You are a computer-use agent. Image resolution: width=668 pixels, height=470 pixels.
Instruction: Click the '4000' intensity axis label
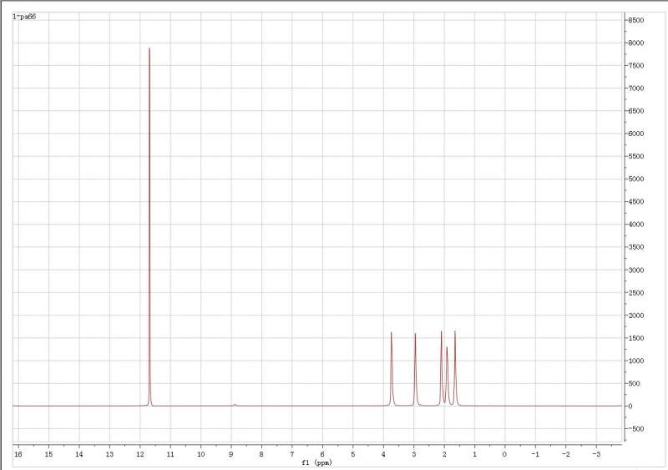(636, 224)
